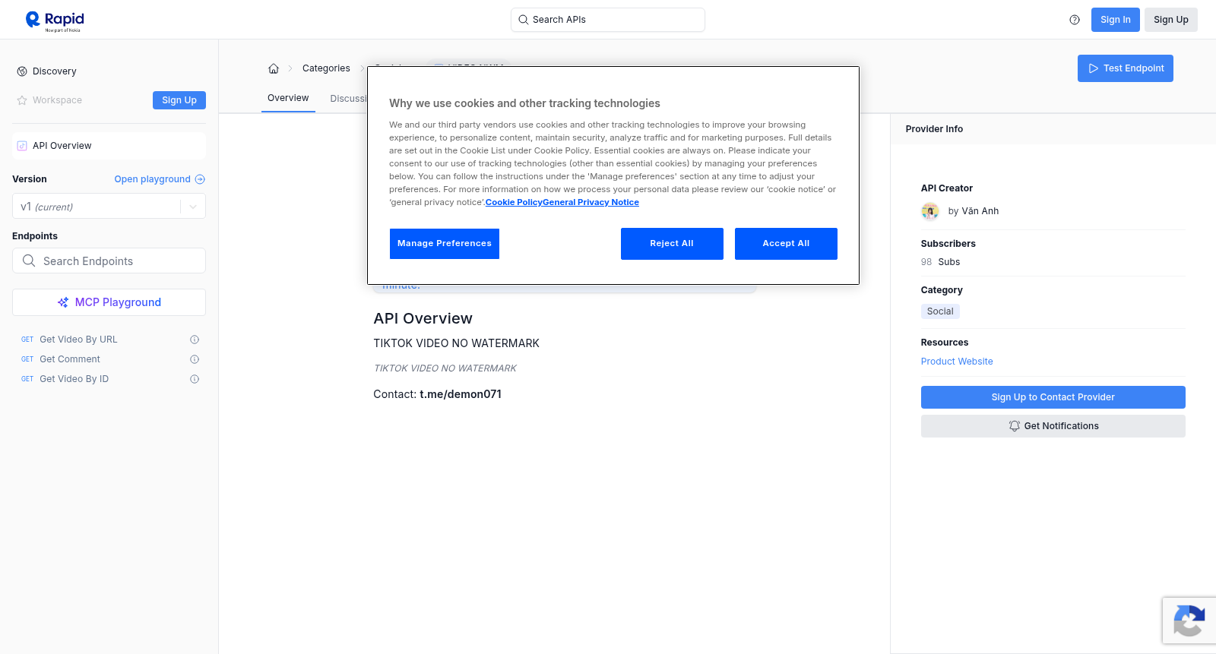Open Discovery in the sidebar
This screenshot has width=1216, height=654.
(55, 71)
